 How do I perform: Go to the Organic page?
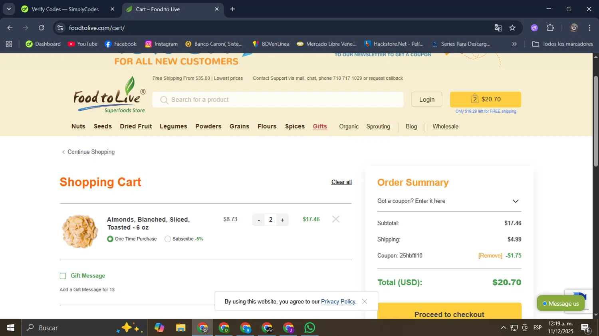pos(349,126)
